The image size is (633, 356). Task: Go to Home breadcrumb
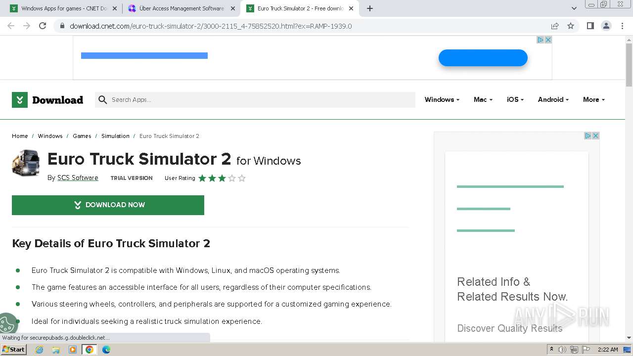click(20, 136)
